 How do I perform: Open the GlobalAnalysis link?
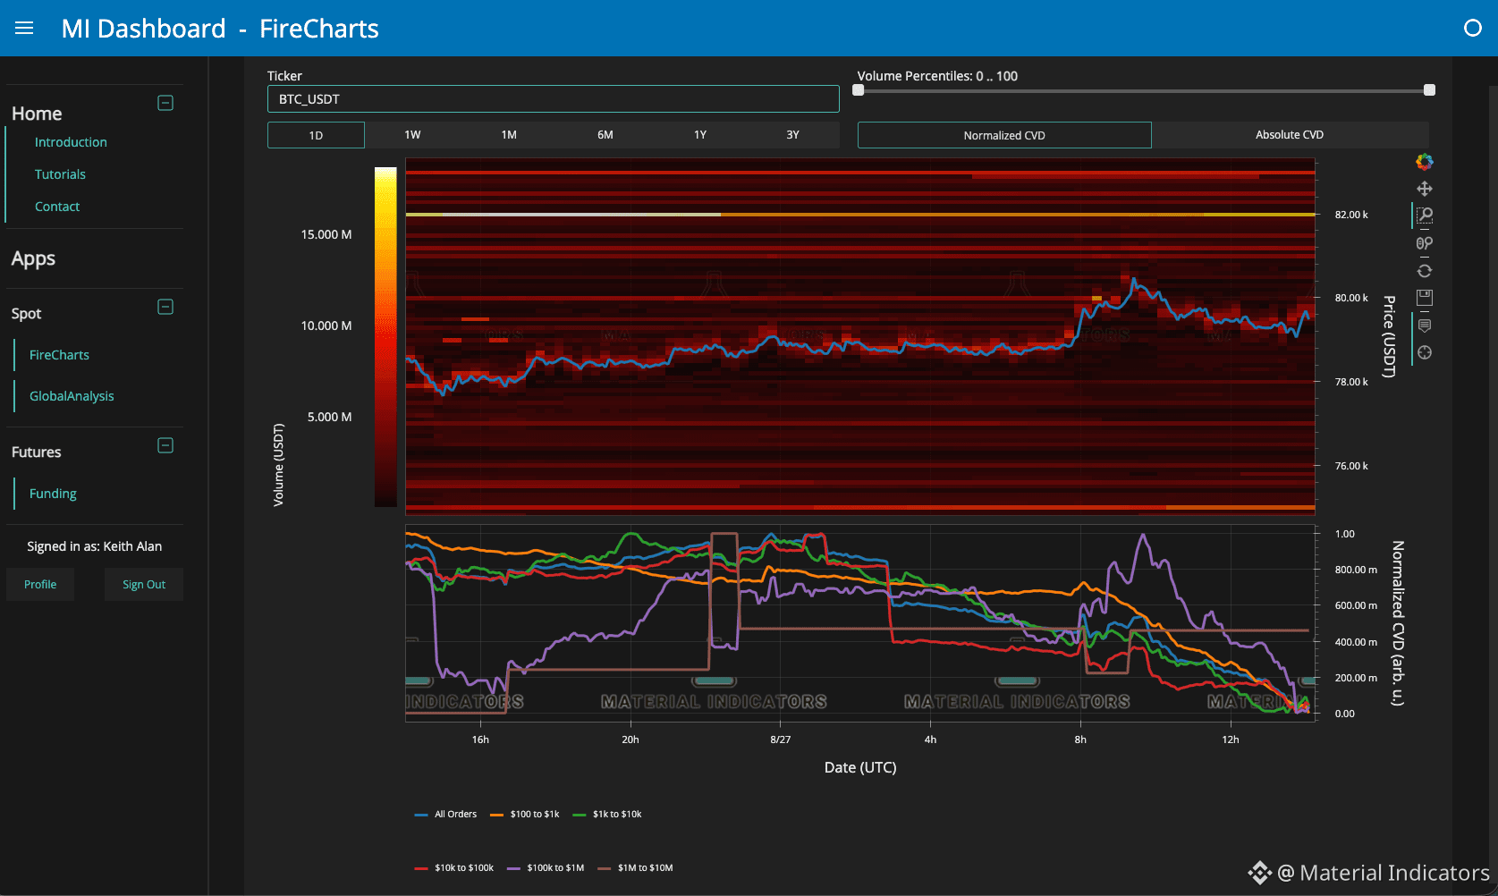[x=72, y=396]
